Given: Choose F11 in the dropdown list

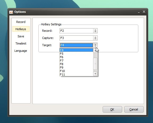Looking at the screenshot, I should click(x=76, y=74).
